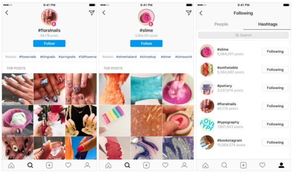Click the hashtag Search field
The width and height of the screenshot is (293, 173).
click(x=243, y=35)
